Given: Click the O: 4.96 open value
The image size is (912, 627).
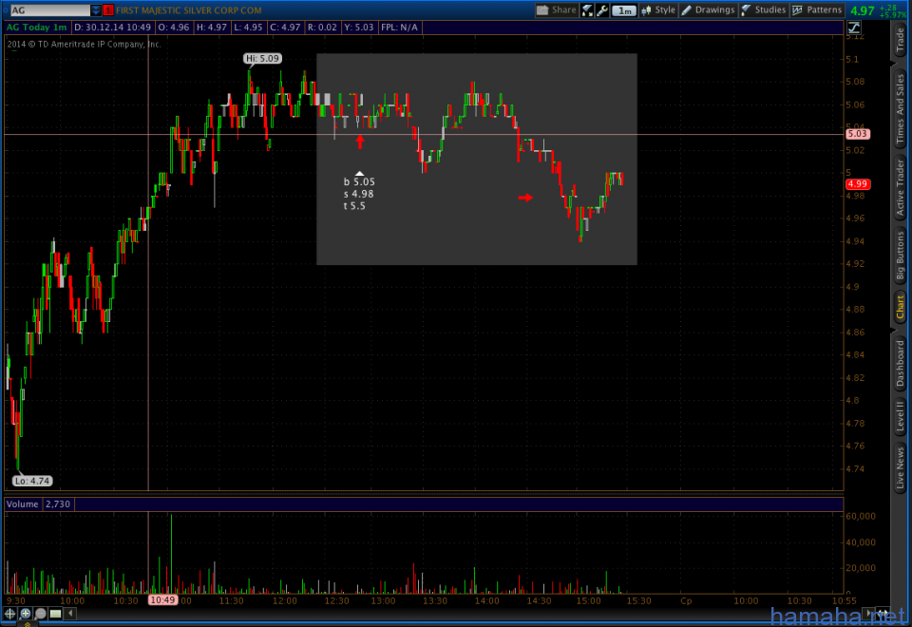Looking at the screenshot, I should [x=173, y=28].
